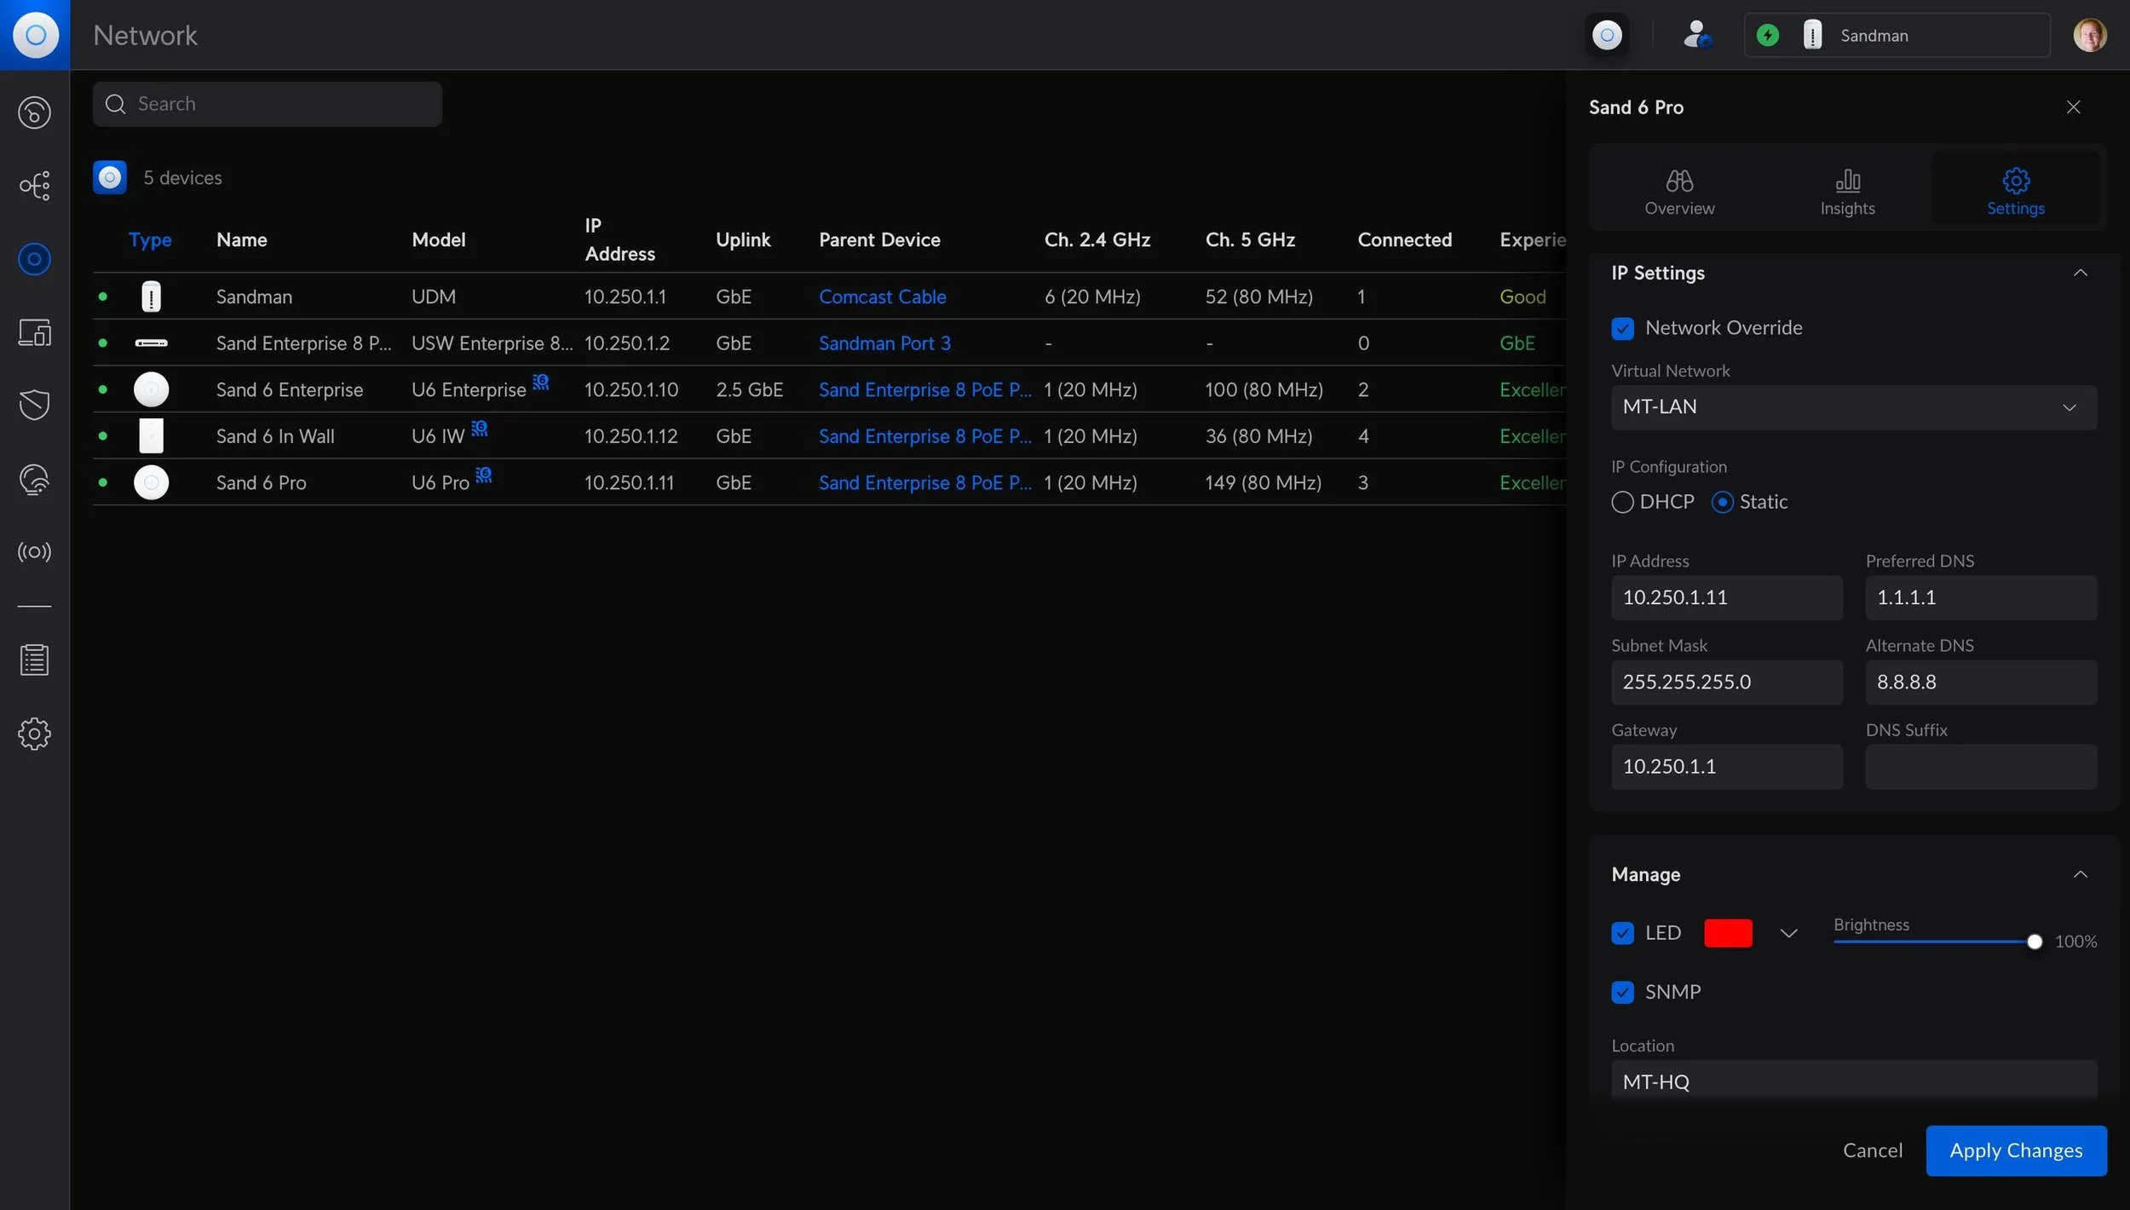2130x1210 pixels.
Task: Open the Sandman Port 3 link
Action: 884,343
